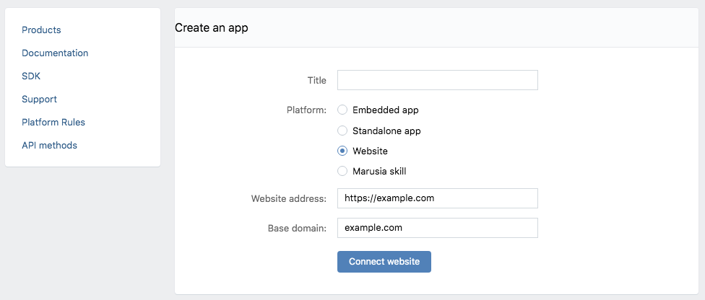Click the 'Website address:' label
This screenshot has width=705, height=300.
point(289,198)
